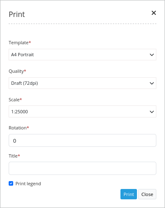The image size is (165, 208).
Task: Click the chevron arrow in the Template field
Action: [152, 55]
